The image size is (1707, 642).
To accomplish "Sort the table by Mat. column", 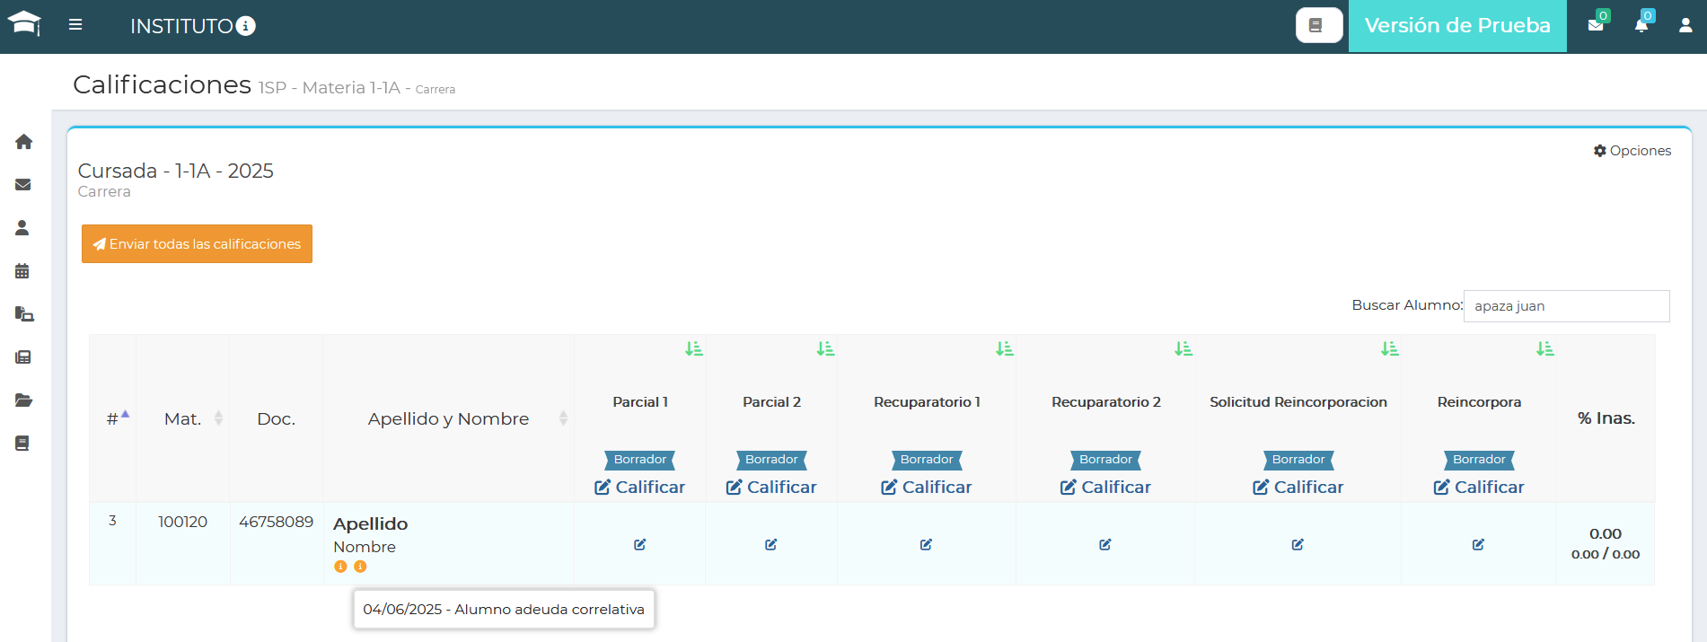I will point(183,418).
